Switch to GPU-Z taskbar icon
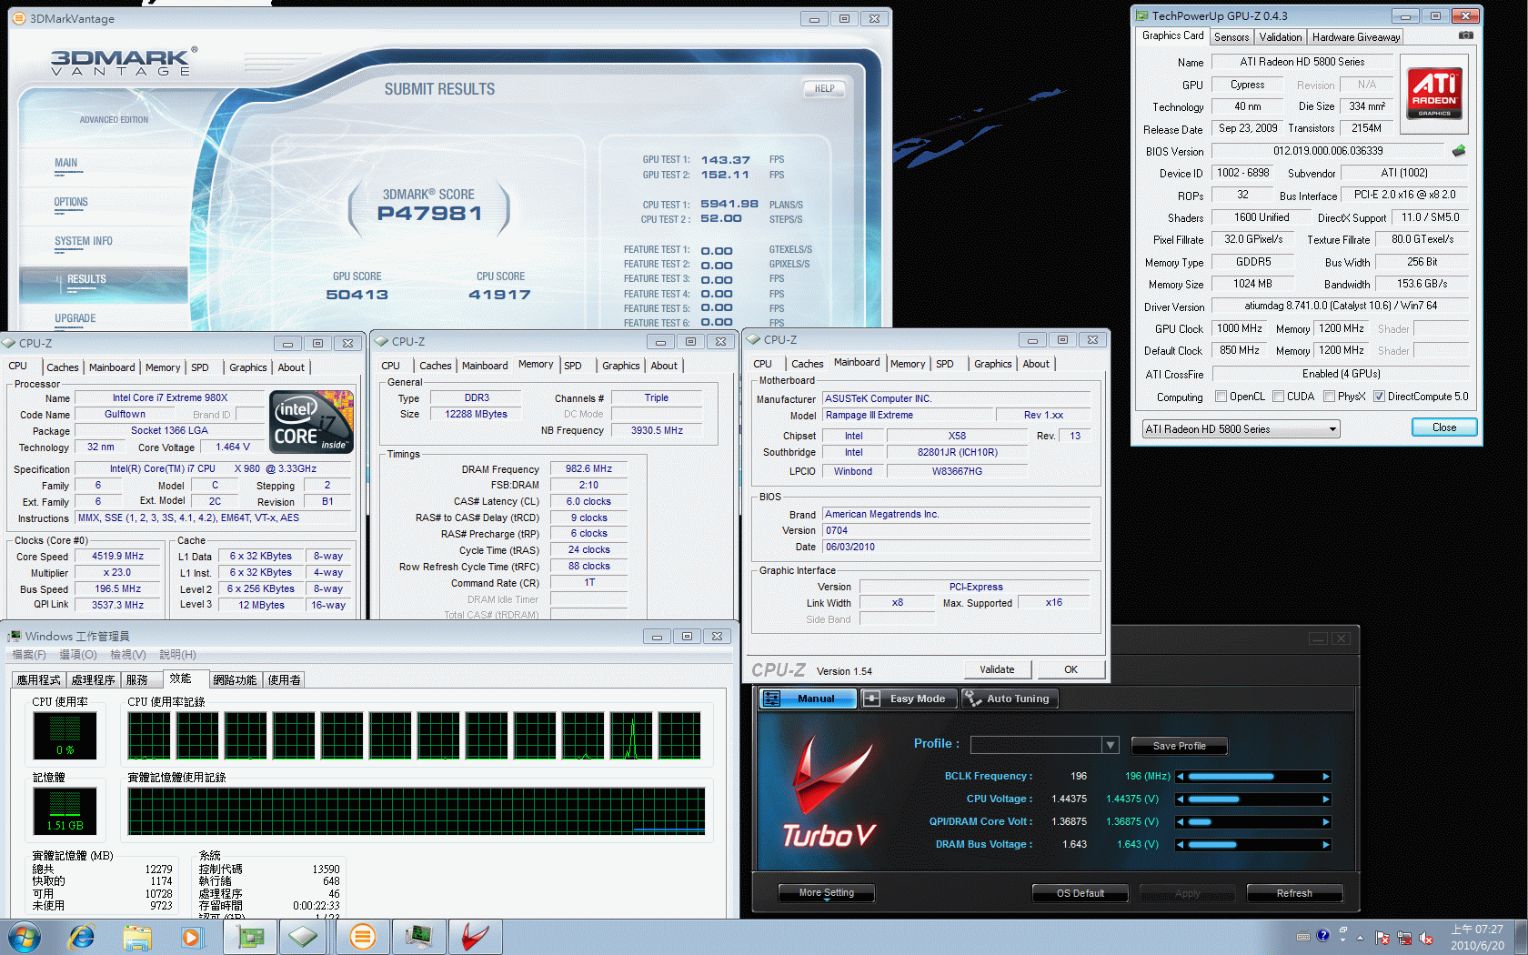 250,937
